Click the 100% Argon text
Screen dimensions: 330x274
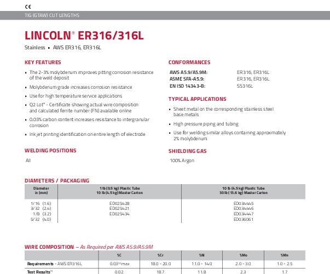click(182, 161)
